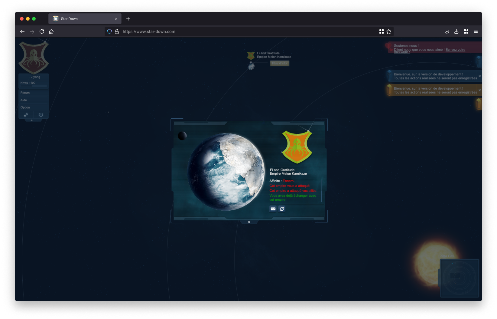Open the Option menu entry
The image size is (497, 319).
click(25, 107)
